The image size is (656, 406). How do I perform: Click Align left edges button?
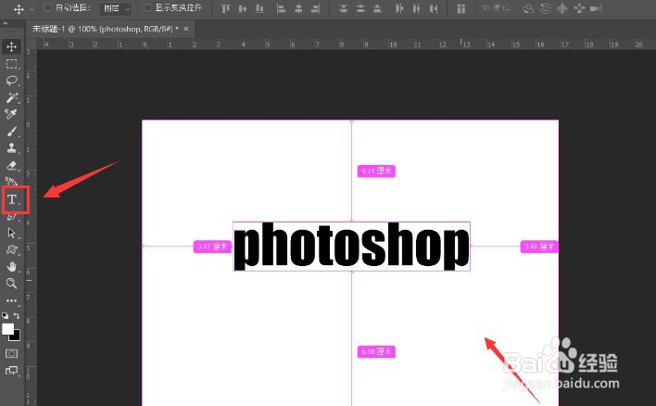[281, 8]
